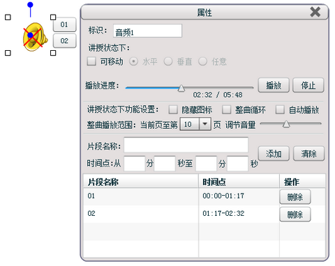Click the 清除 clear button
Screen dimensions: 335x266
click(x=308, y=153)
